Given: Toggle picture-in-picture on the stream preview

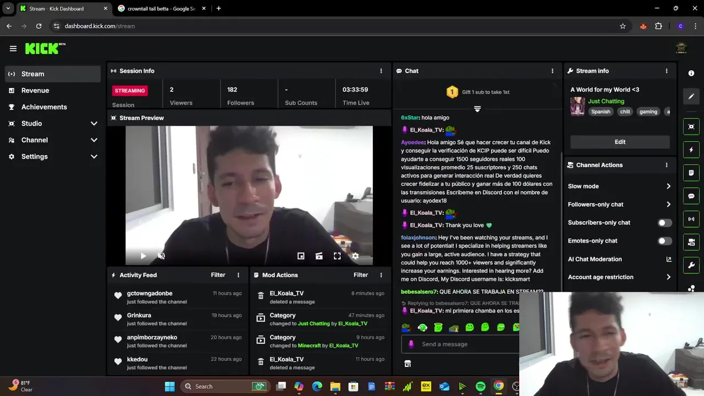Looking at the screenshot, I should click(x=301, y=256).
